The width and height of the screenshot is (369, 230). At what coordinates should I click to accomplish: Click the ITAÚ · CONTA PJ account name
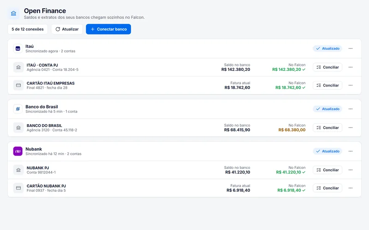coord(42,65)
